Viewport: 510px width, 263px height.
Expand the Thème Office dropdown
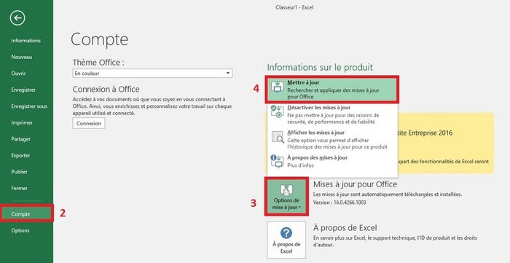pos(152,74)
